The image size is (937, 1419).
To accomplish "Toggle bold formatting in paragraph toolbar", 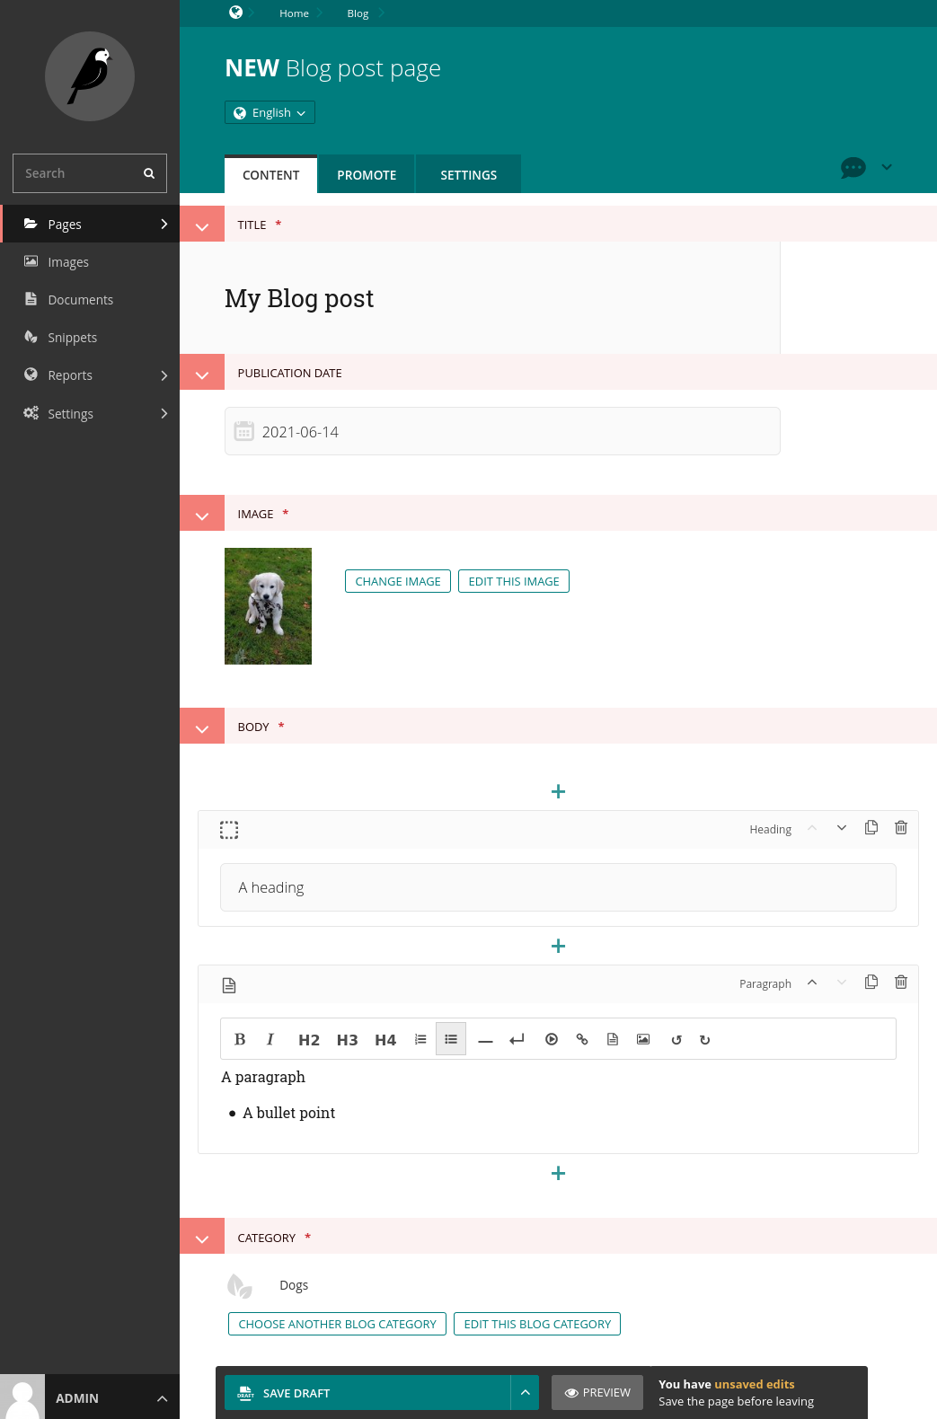I will tap(240, 1039).
